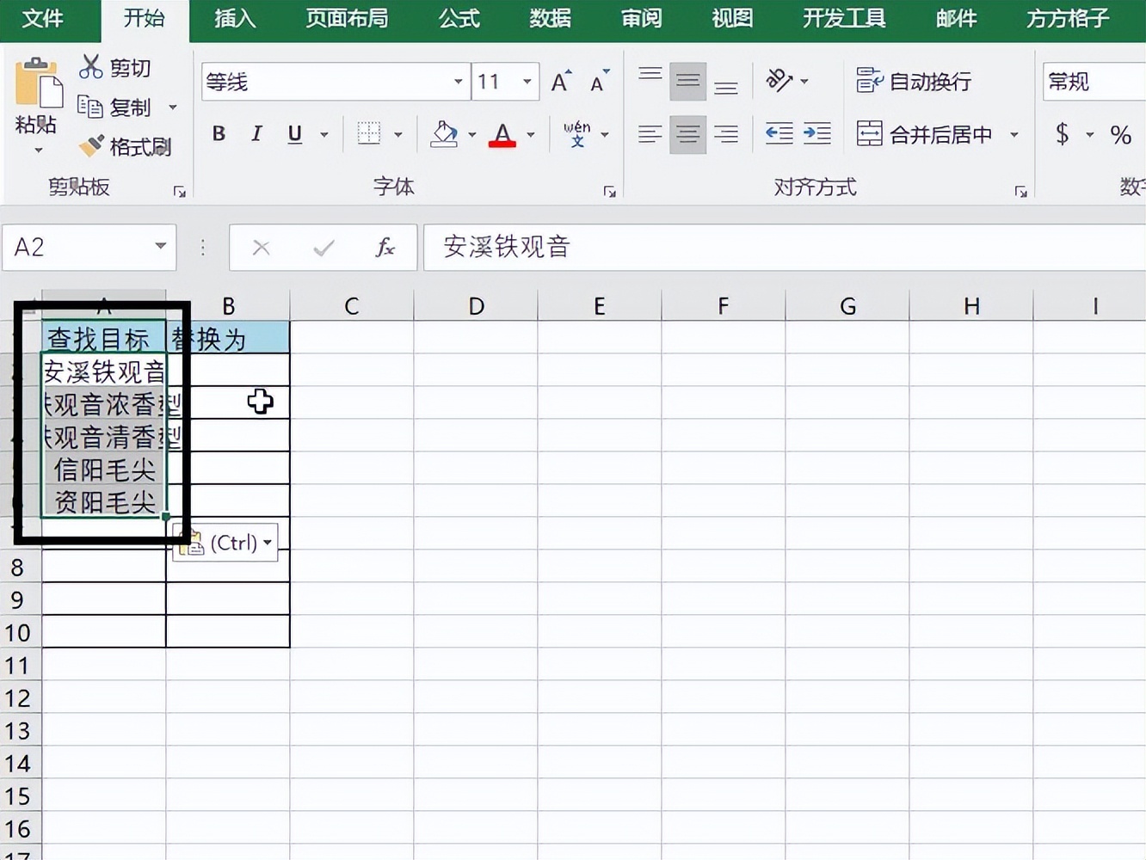Select the Copy (复制) icon
1146x860 pixels.
[x=91, y=107]
